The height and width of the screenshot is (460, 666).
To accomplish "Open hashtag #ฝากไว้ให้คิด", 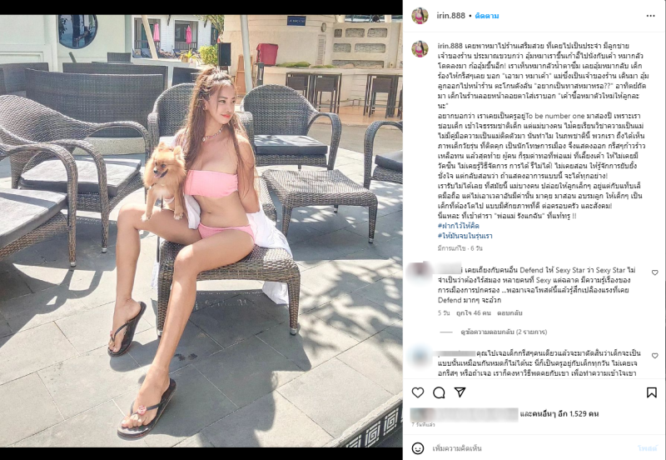I will click(x=459, y=226).
